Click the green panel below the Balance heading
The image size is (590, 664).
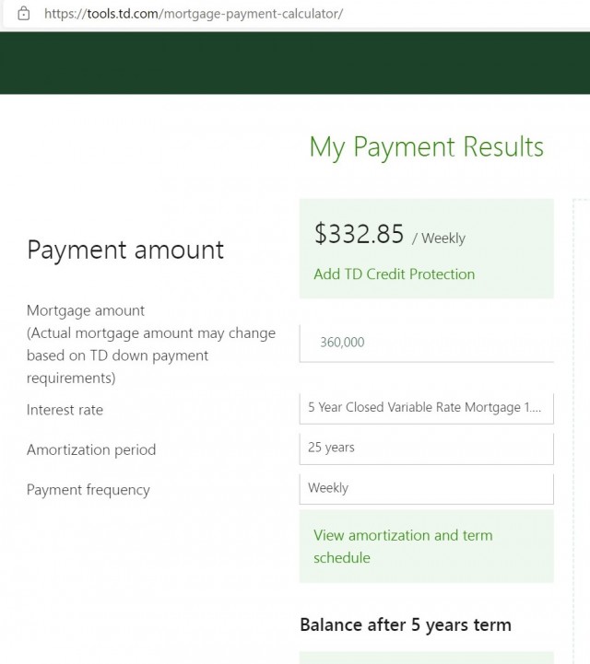(x=426, y=658)
